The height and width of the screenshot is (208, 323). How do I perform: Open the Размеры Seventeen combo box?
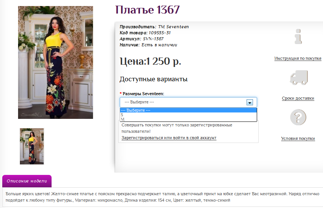(188, 102)
